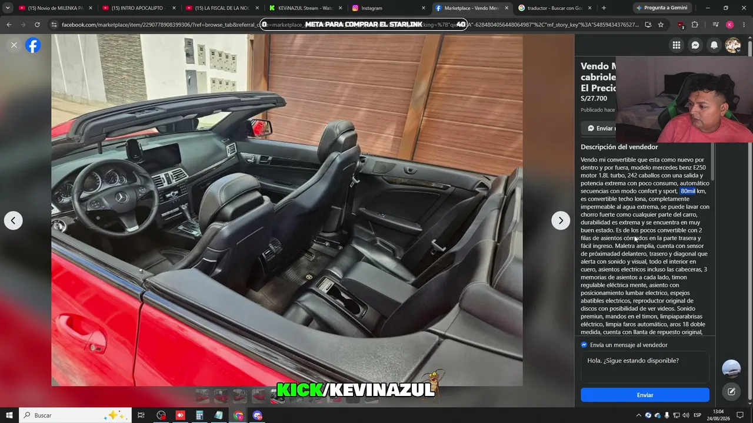Click the Descripción del vendedor heading
The width and height of the screenshot is (753, 423).
(619, 147)
